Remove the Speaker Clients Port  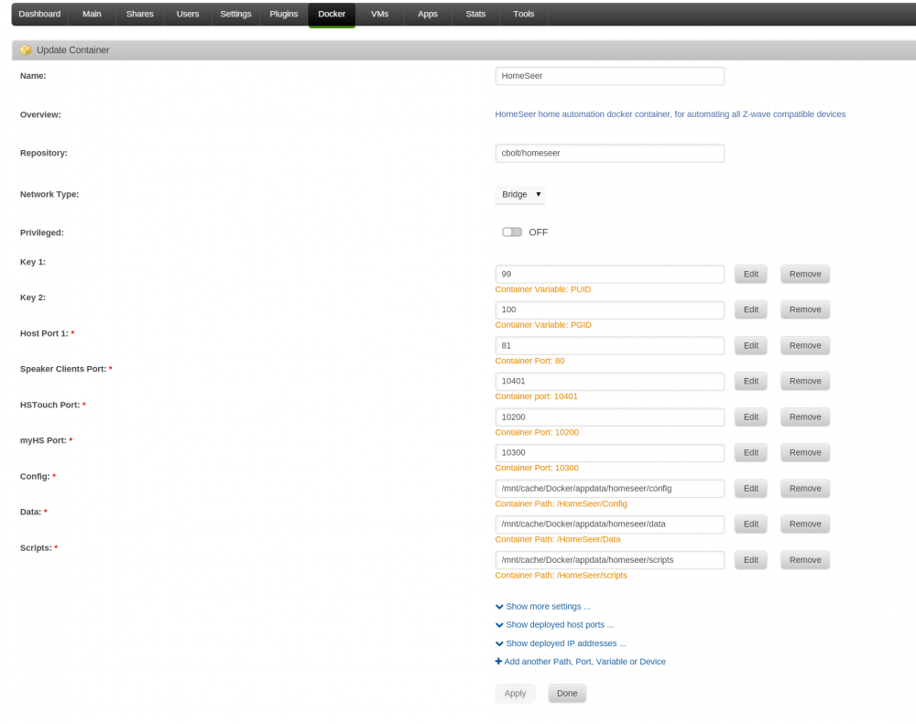tap(805, 382)
